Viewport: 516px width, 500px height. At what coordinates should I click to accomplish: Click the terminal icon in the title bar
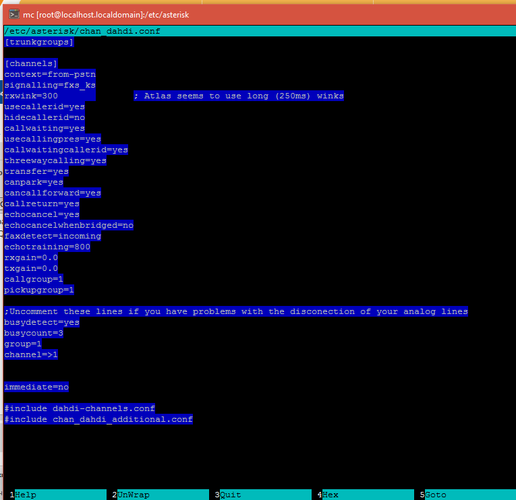[14, 14]
